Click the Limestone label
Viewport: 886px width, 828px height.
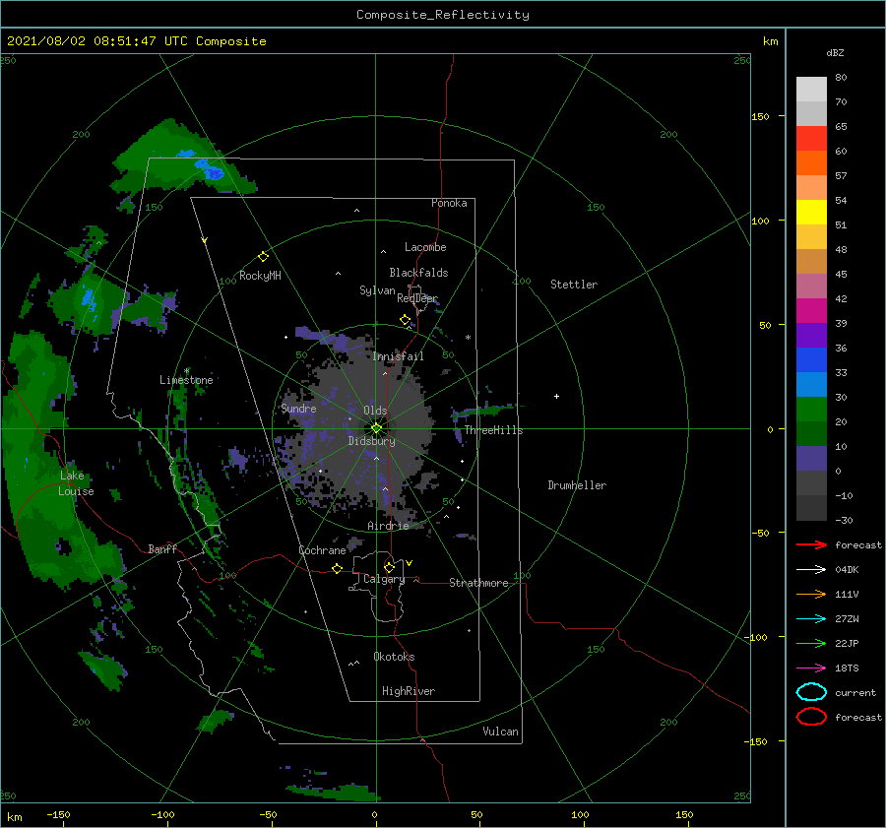click(x=186, y=380)
